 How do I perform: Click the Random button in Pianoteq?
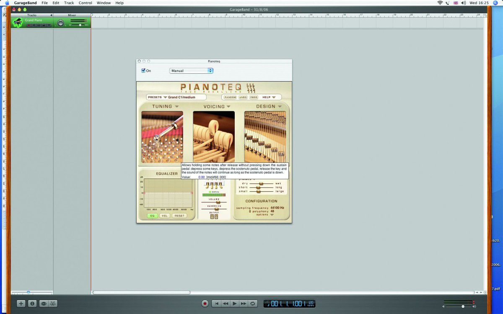tap(230, 97)
